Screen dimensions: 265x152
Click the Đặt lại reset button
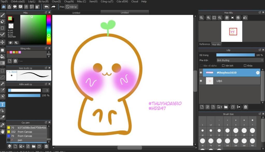pyautogui.click(x=72, y=7)
